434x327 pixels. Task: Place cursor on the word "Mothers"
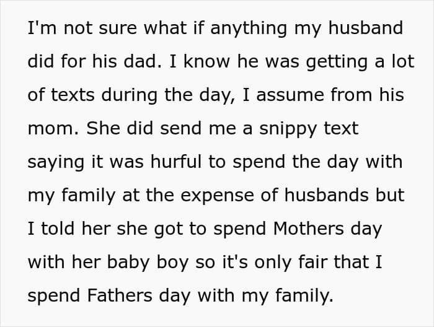click(309, 229)
